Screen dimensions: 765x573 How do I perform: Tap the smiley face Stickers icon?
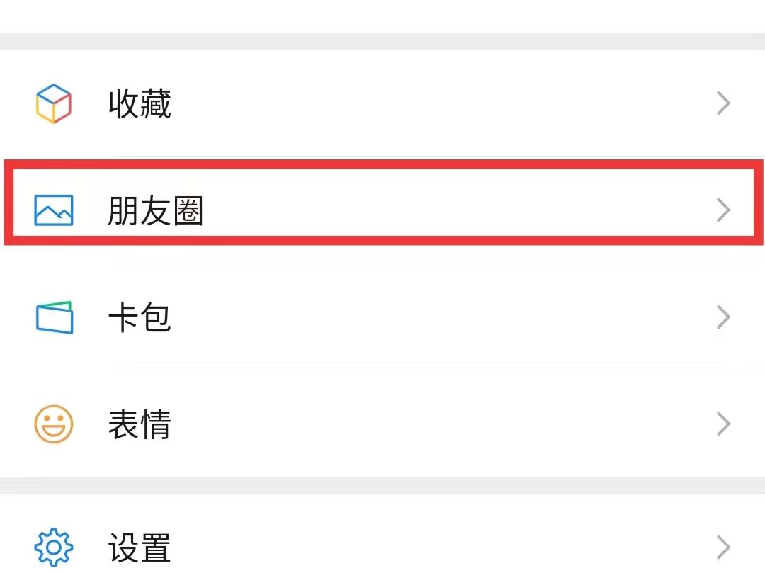click(x=54, y=424)
